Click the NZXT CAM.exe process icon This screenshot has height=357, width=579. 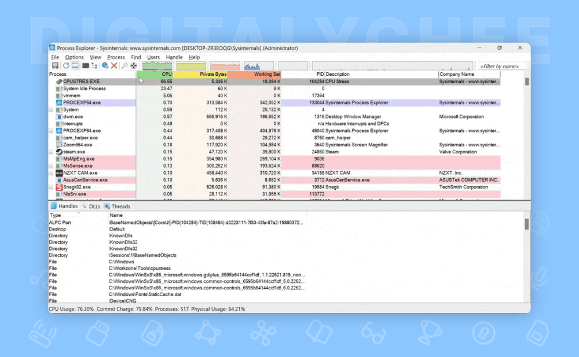[x=59, y=173]
